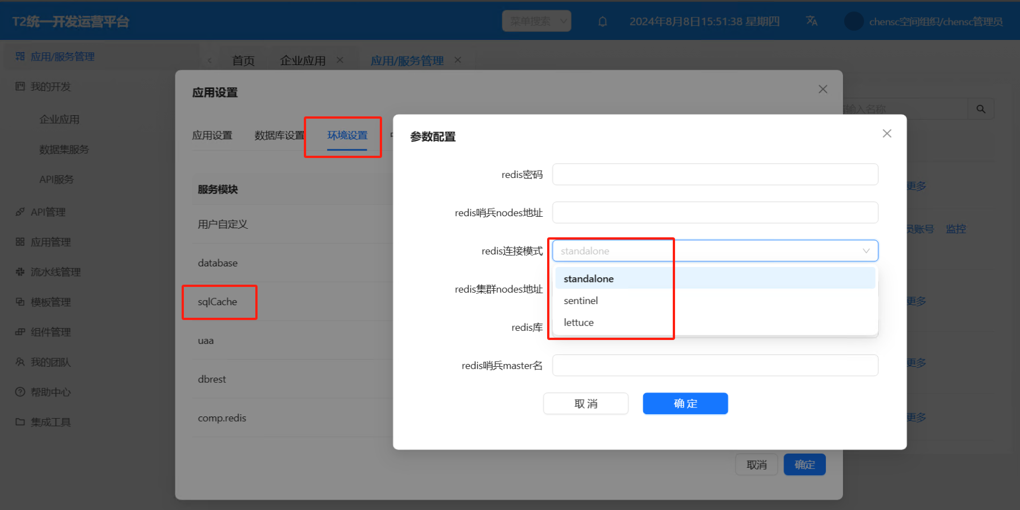Screen dimensions: 1020x510
Task: Choose the sentinel option
Action: click(x=715, y=301)
